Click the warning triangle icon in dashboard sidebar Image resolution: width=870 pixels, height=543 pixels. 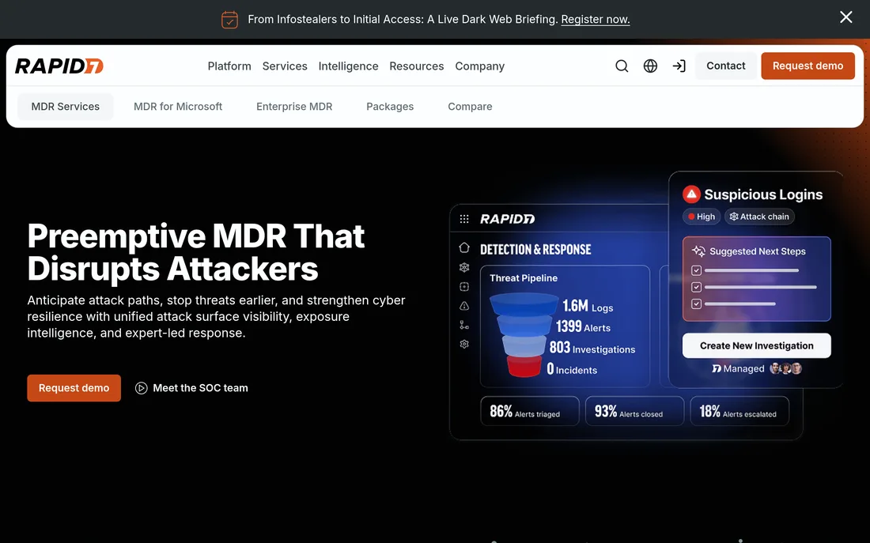464,306
